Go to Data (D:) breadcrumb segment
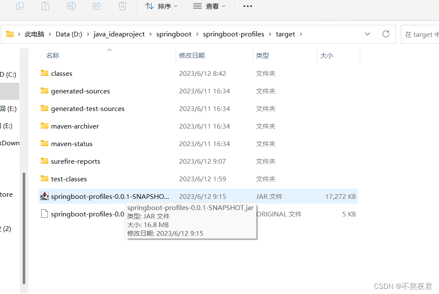Image resolution: width=439 pixels, height=294 pixels. coord(69,34)
